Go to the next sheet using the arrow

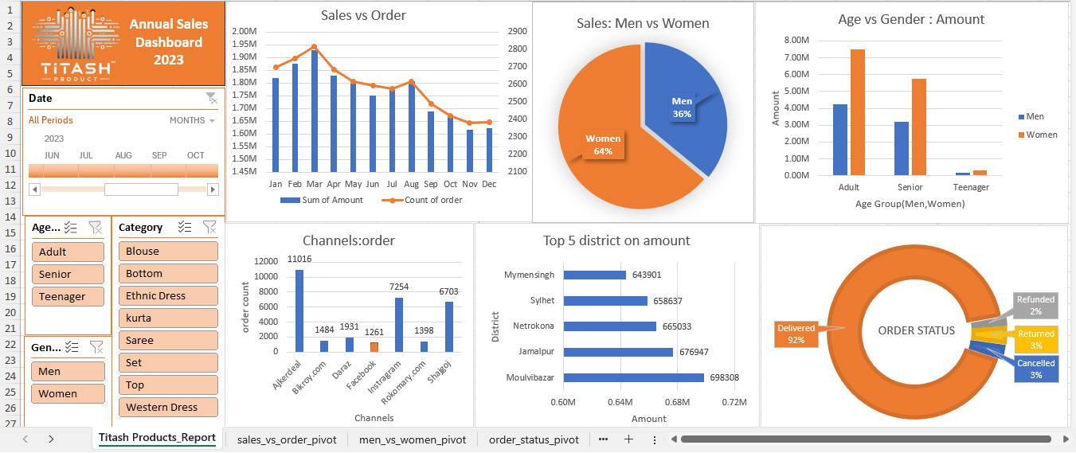pyautogui.click(x=51, y=439)
